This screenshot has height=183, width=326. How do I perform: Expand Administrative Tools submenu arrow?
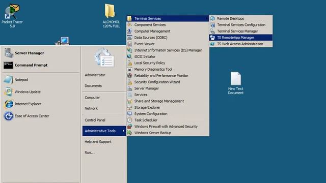[123, 131]
